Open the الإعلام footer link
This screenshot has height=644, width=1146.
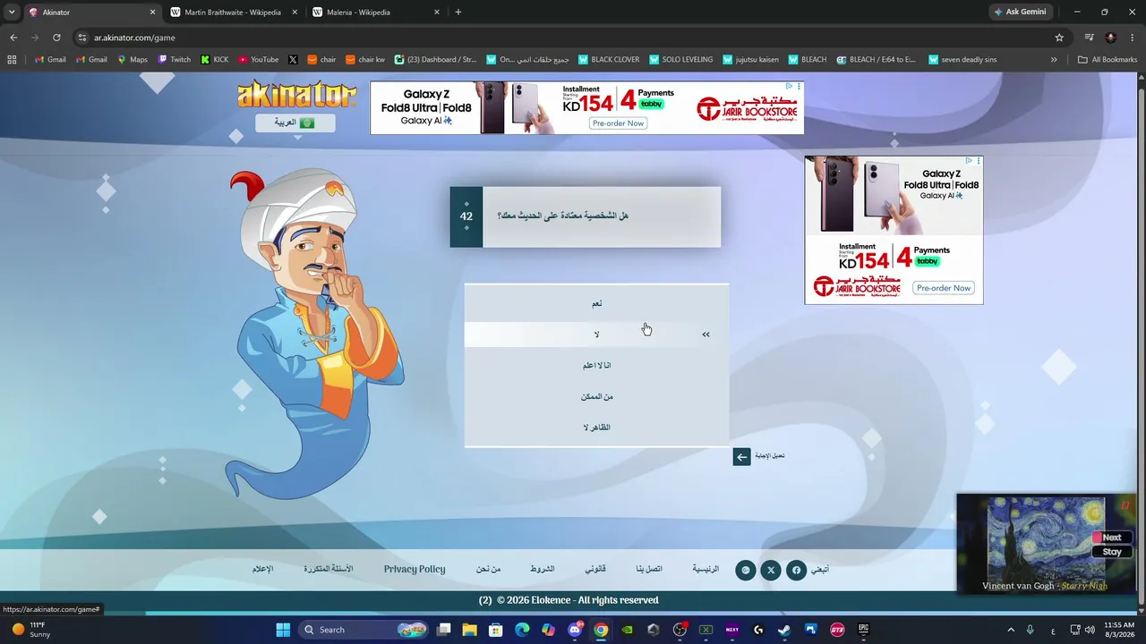262,569
